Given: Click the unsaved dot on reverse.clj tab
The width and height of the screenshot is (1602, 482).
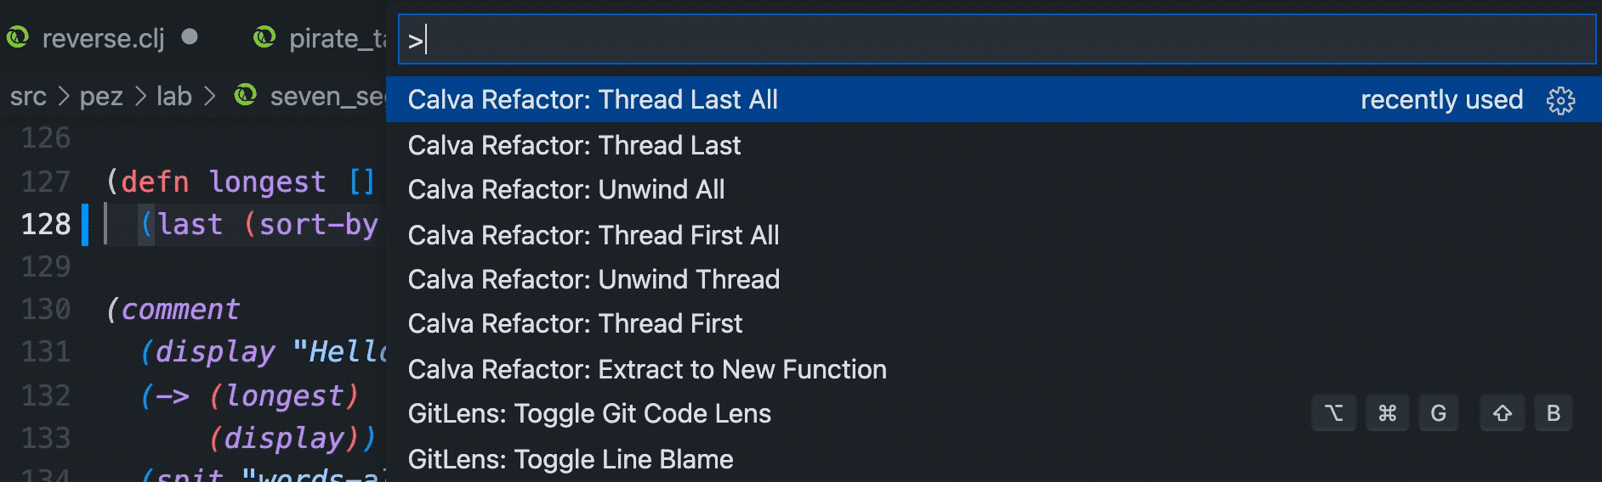Looking at the screenshot, I should (190, 36).
